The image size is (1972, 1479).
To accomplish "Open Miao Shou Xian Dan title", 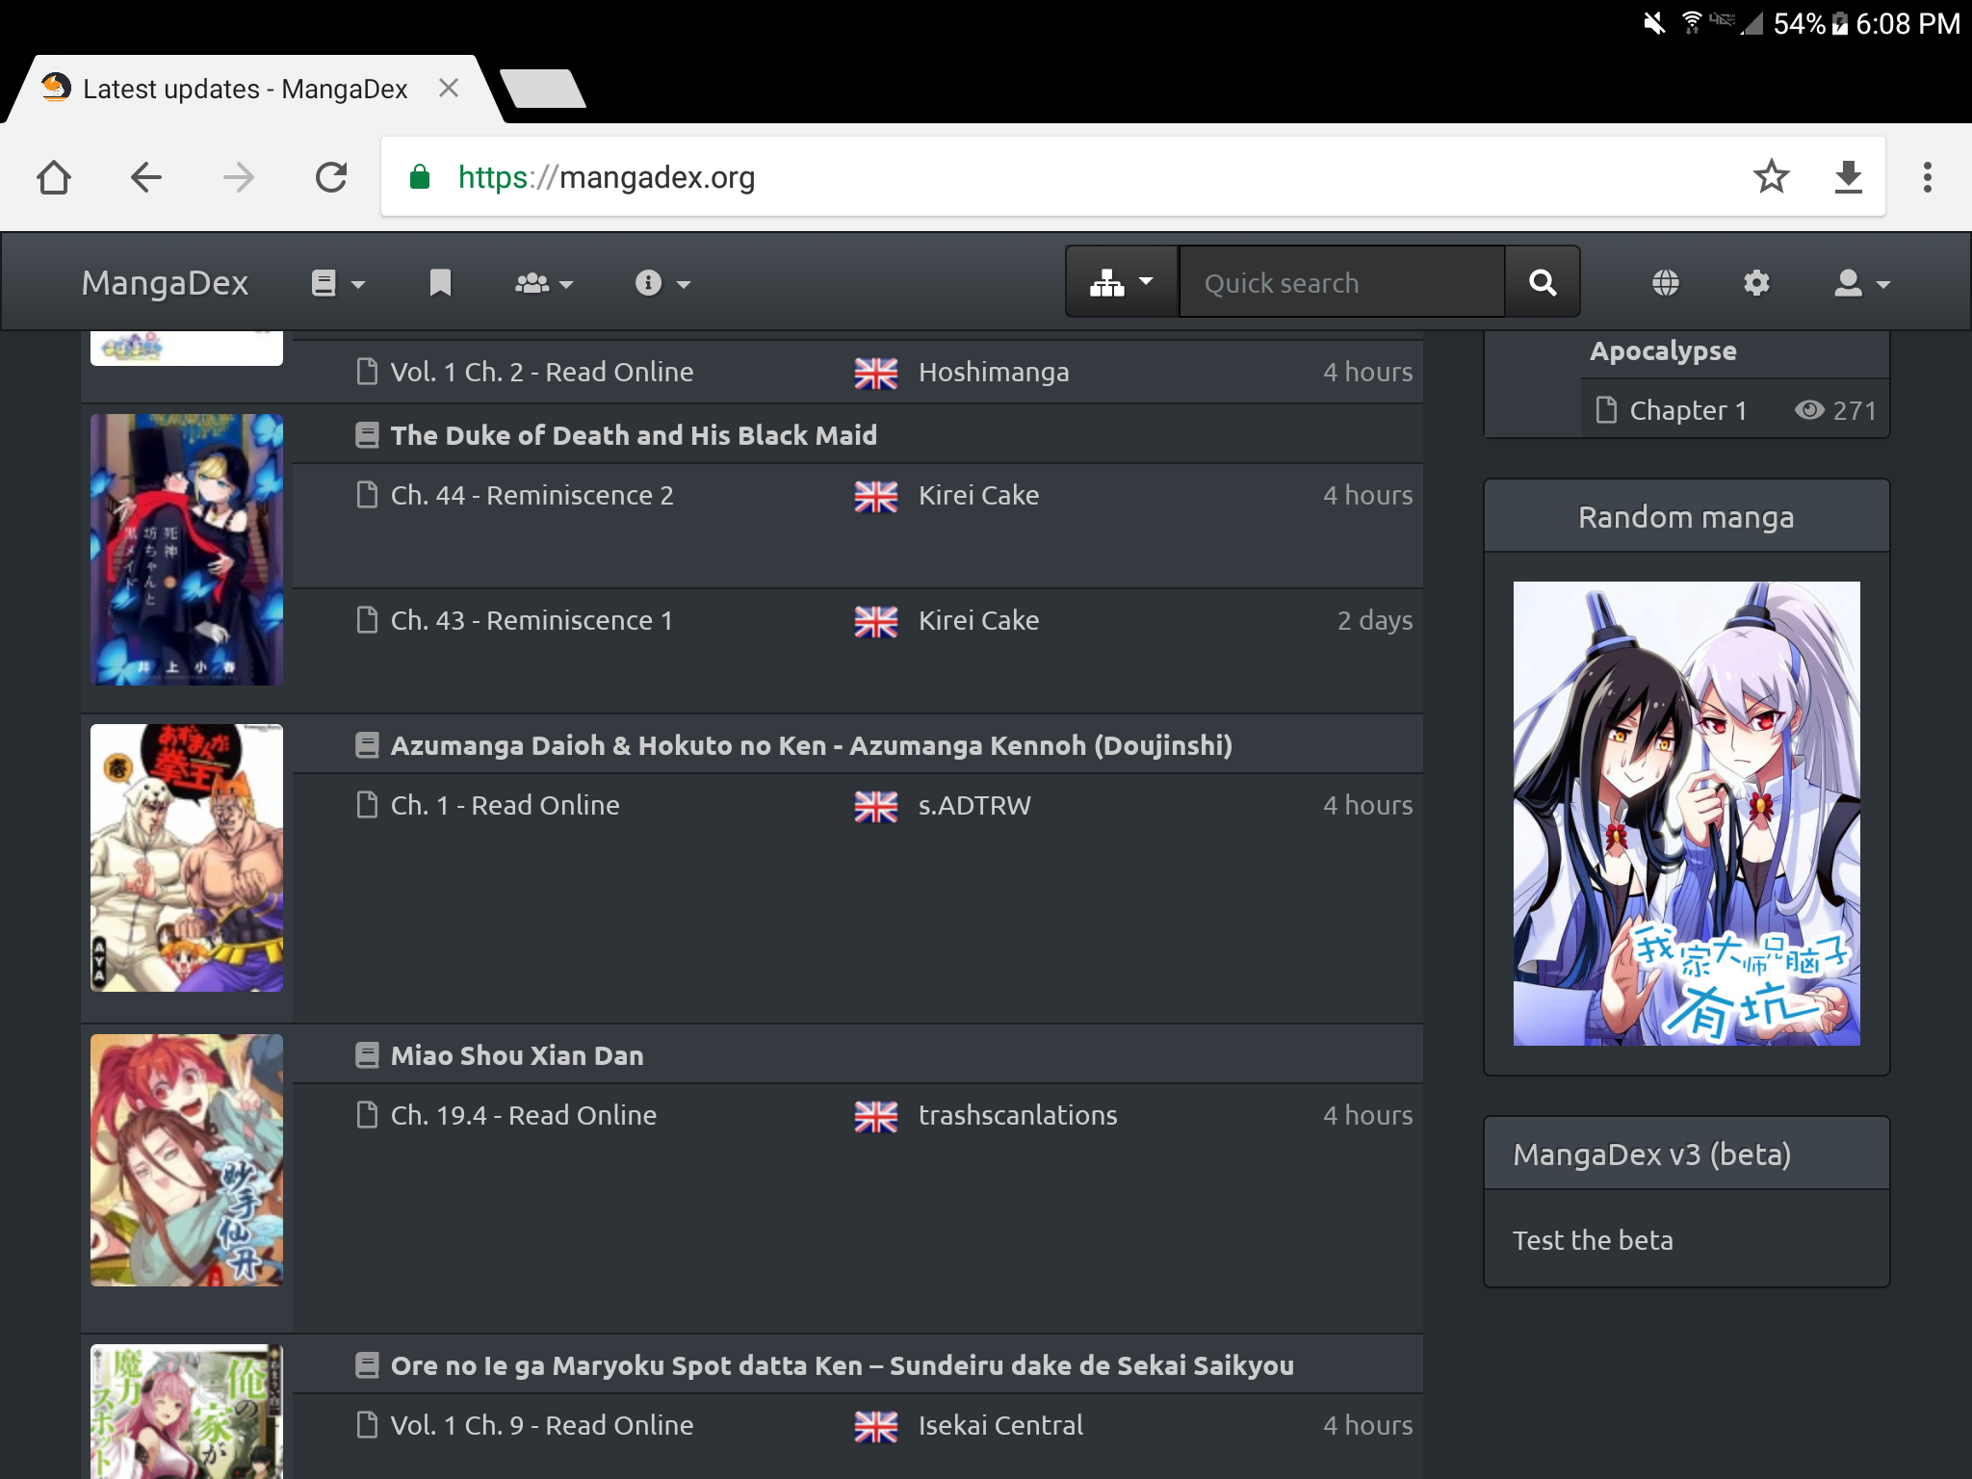I will pyautogui.click(x=517, y=1055).
